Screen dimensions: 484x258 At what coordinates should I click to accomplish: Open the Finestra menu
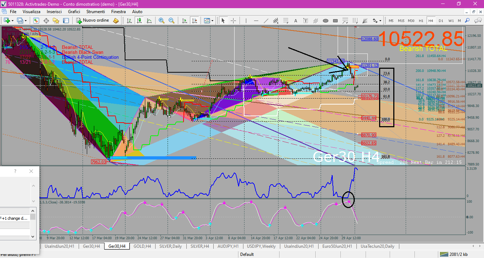(118, 12)
